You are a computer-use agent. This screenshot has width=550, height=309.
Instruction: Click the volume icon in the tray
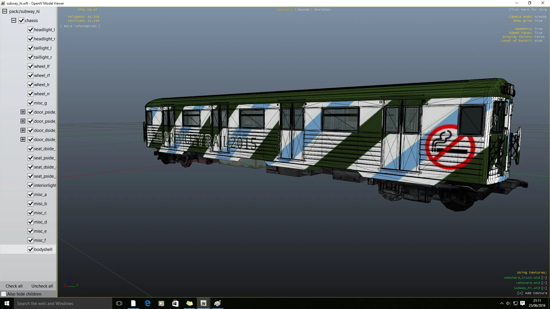[x=508, y=303]
